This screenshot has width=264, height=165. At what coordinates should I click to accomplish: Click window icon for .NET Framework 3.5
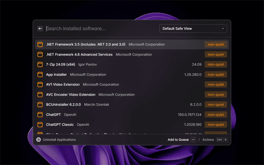(x=40, y=45)
